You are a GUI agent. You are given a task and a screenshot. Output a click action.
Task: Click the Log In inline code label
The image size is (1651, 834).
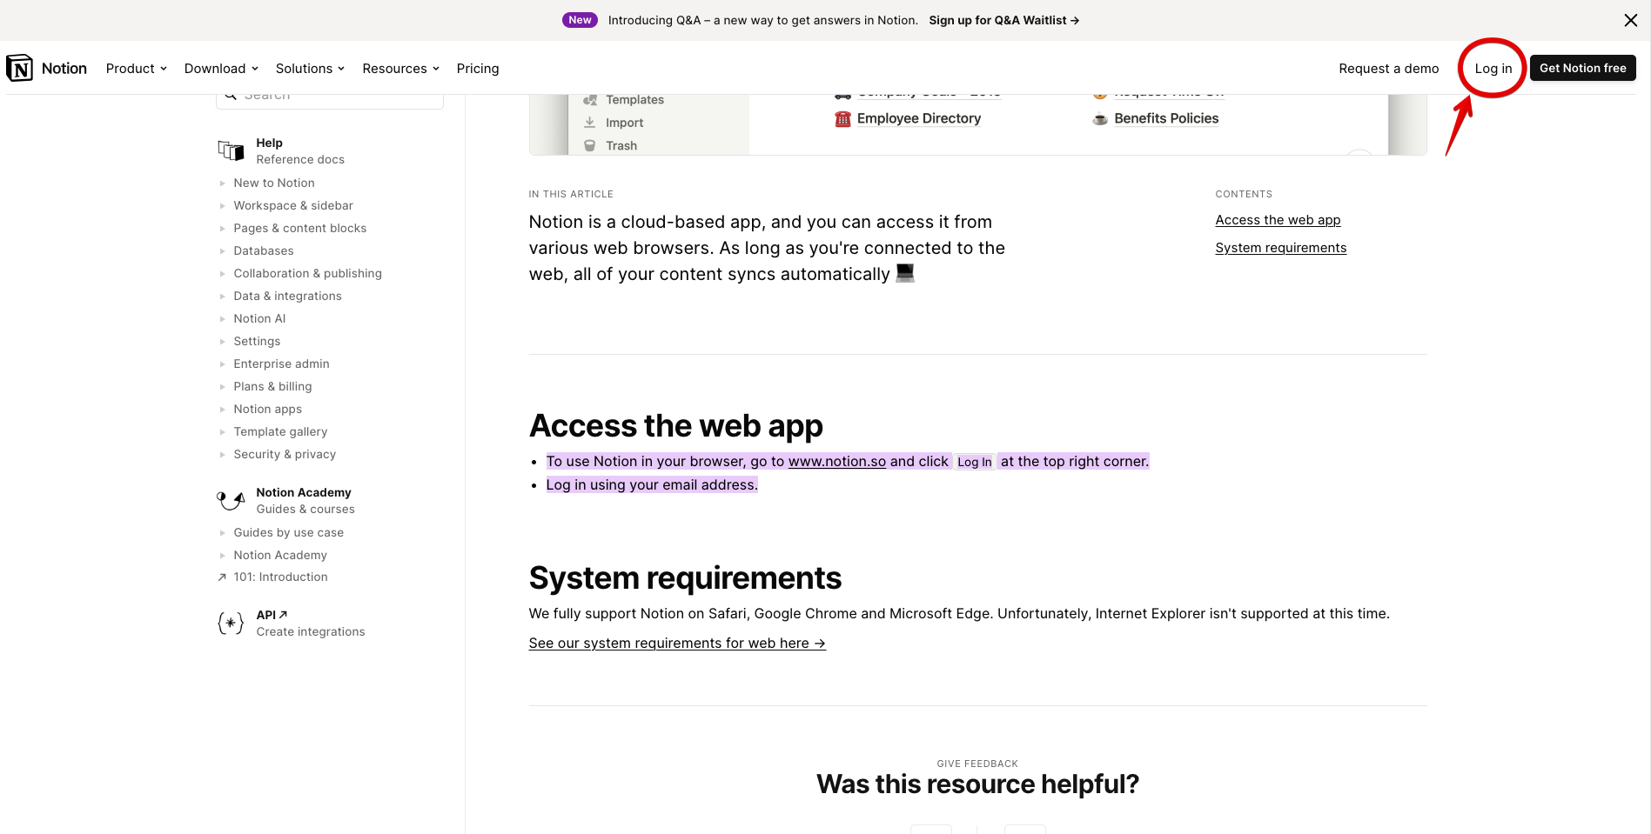click(974, 462)
